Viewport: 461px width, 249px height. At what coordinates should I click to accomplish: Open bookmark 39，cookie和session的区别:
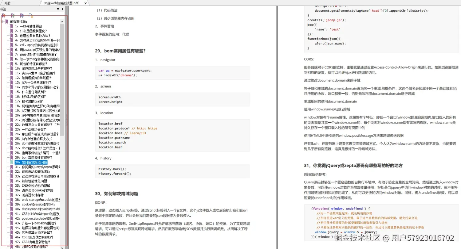(35, 205)
